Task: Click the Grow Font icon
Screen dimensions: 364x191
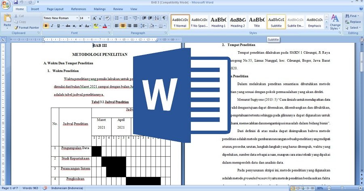Action: [94, 18]
